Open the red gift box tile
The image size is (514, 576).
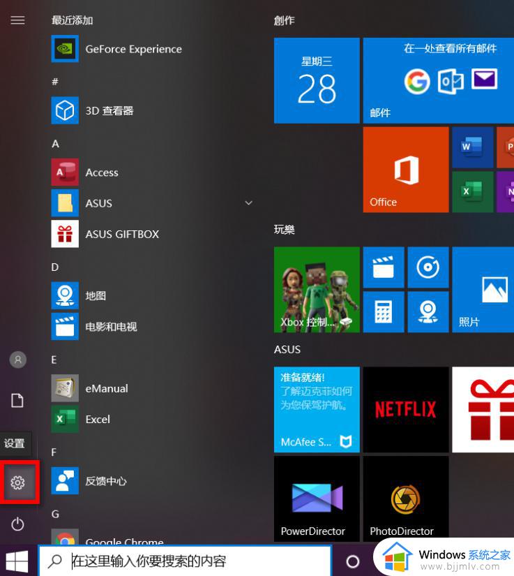click(x=483, y=410)
